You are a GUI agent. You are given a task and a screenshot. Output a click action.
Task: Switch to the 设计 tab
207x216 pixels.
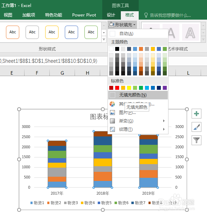pos(111,15)
